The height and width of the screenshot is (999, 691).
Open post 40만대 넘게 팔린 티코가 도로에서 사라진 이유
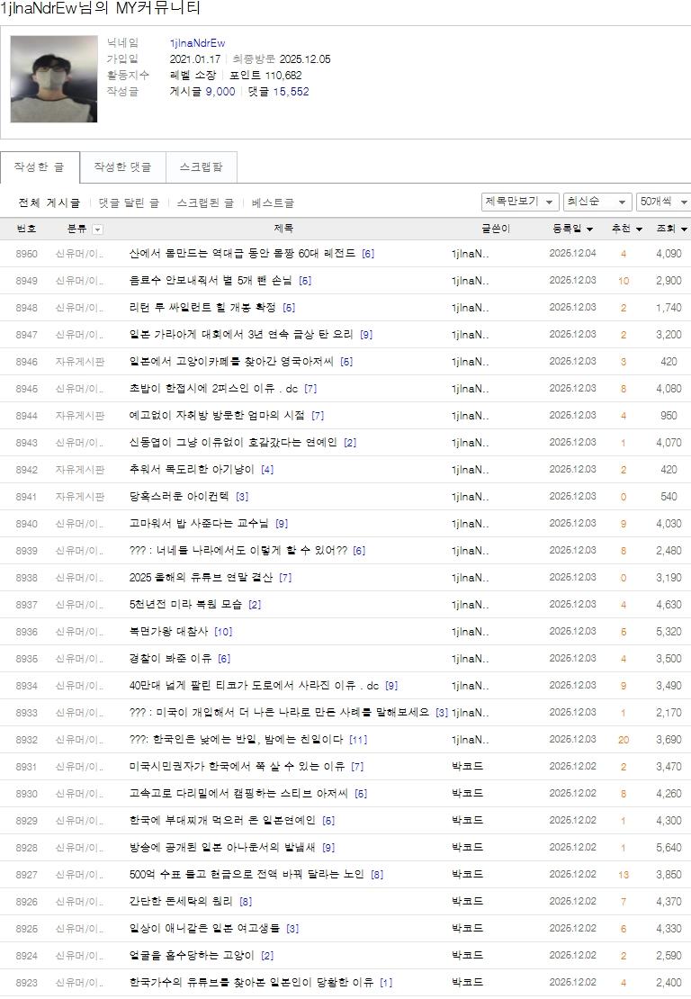[254, 686]
